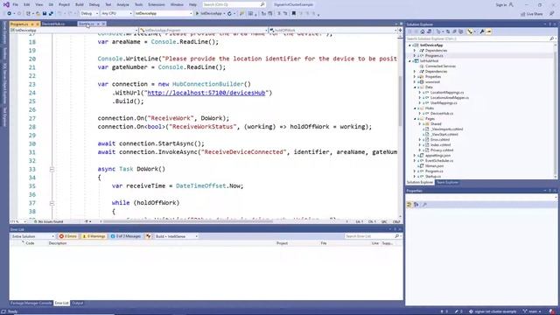Open the Build + IntelliSense dropdown

[x=177, y=236]
